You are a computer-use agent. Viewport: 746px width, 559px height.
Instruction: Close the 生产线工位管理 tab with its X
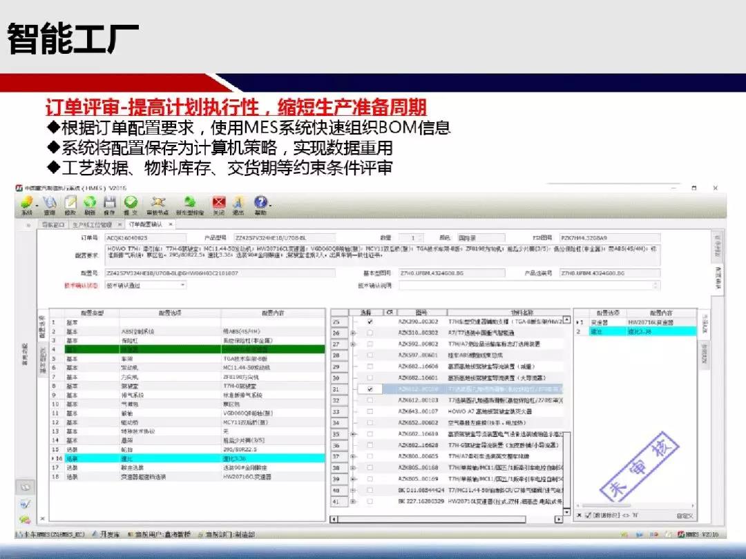(119, 224)
